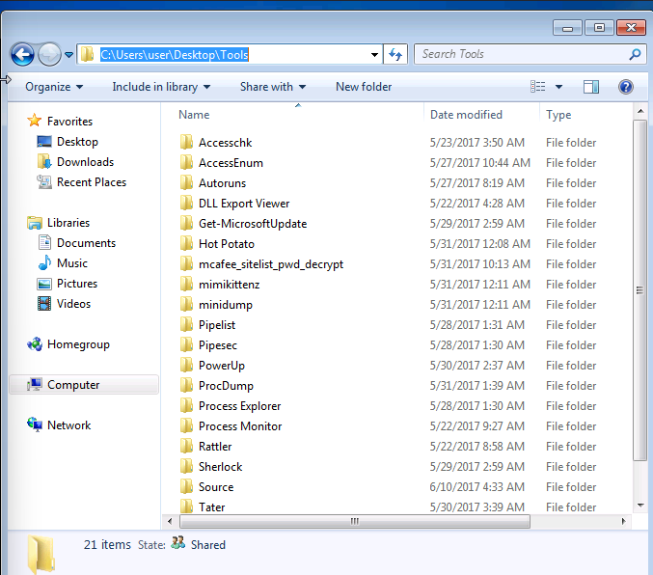Click the address bar path C:\Users\user\Desktop\Tools
This screenshot has height=575, width=653.
tap(175, 55)
